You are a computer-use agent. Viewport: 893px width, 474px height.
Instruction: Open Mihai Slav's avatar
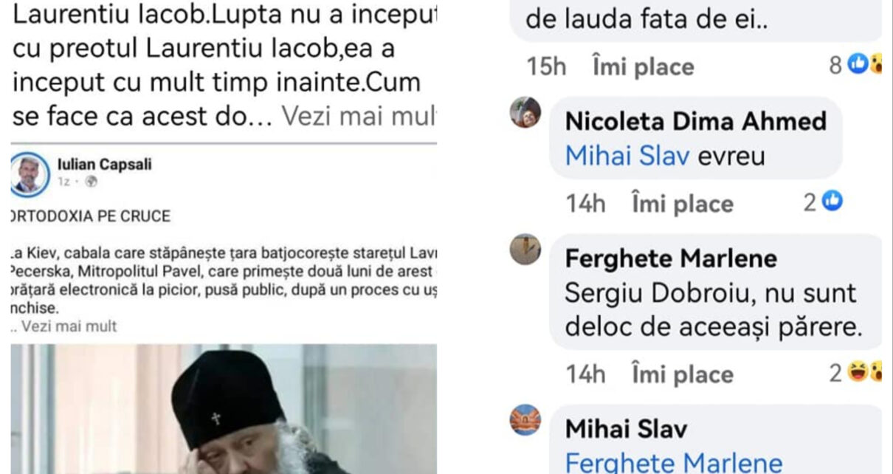[x=525, y=420]
